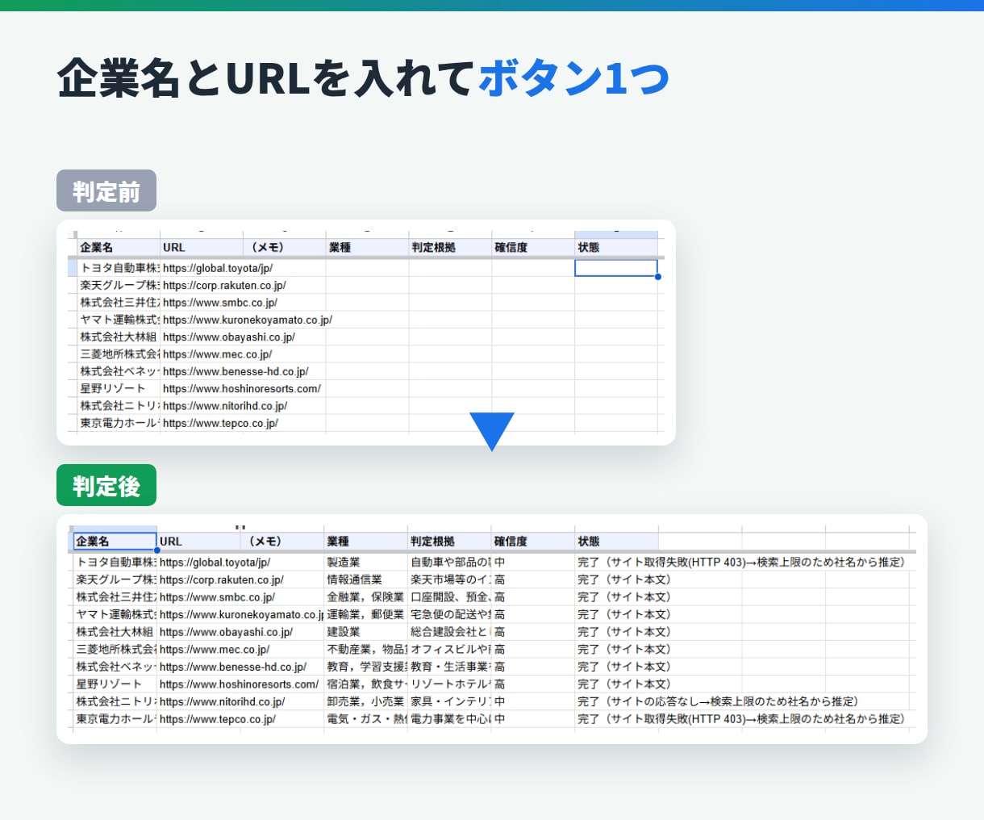Select the 不動産業,物品 industry cell
Screen dimensions: 984x820
[x=365, y=649]
